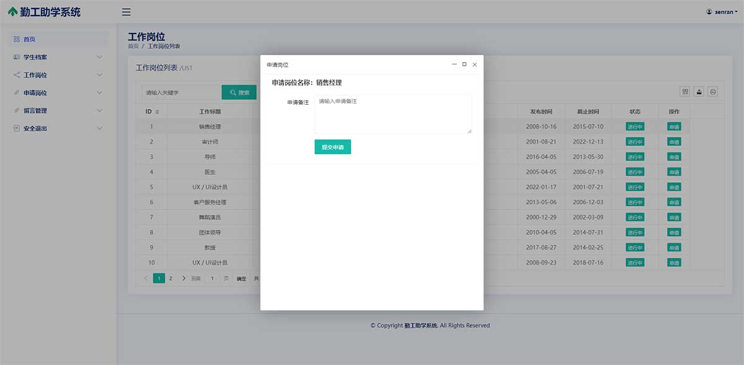
Task: Click into the 申请备注 textarea
Action: click(393, 113)
